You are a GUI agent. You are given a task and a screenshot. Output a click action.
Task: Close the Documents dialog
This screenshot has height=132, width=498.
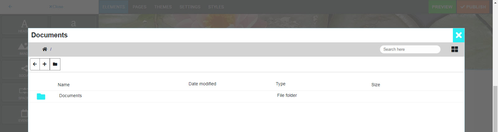(458, 35)
